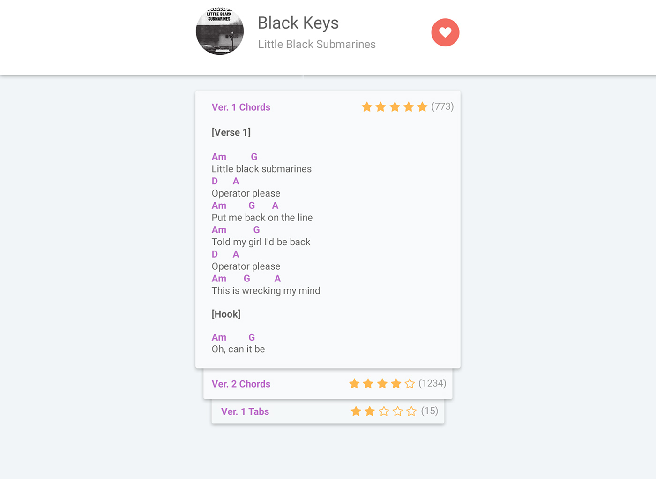Click the third star of Ver. 1 Chords
Image resolution: width=656 pixels, height=479 pixels.
tap(395, 107)
